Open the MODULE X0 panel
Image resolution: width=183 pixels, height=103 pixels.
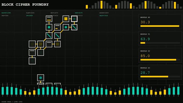coord(160,22)
